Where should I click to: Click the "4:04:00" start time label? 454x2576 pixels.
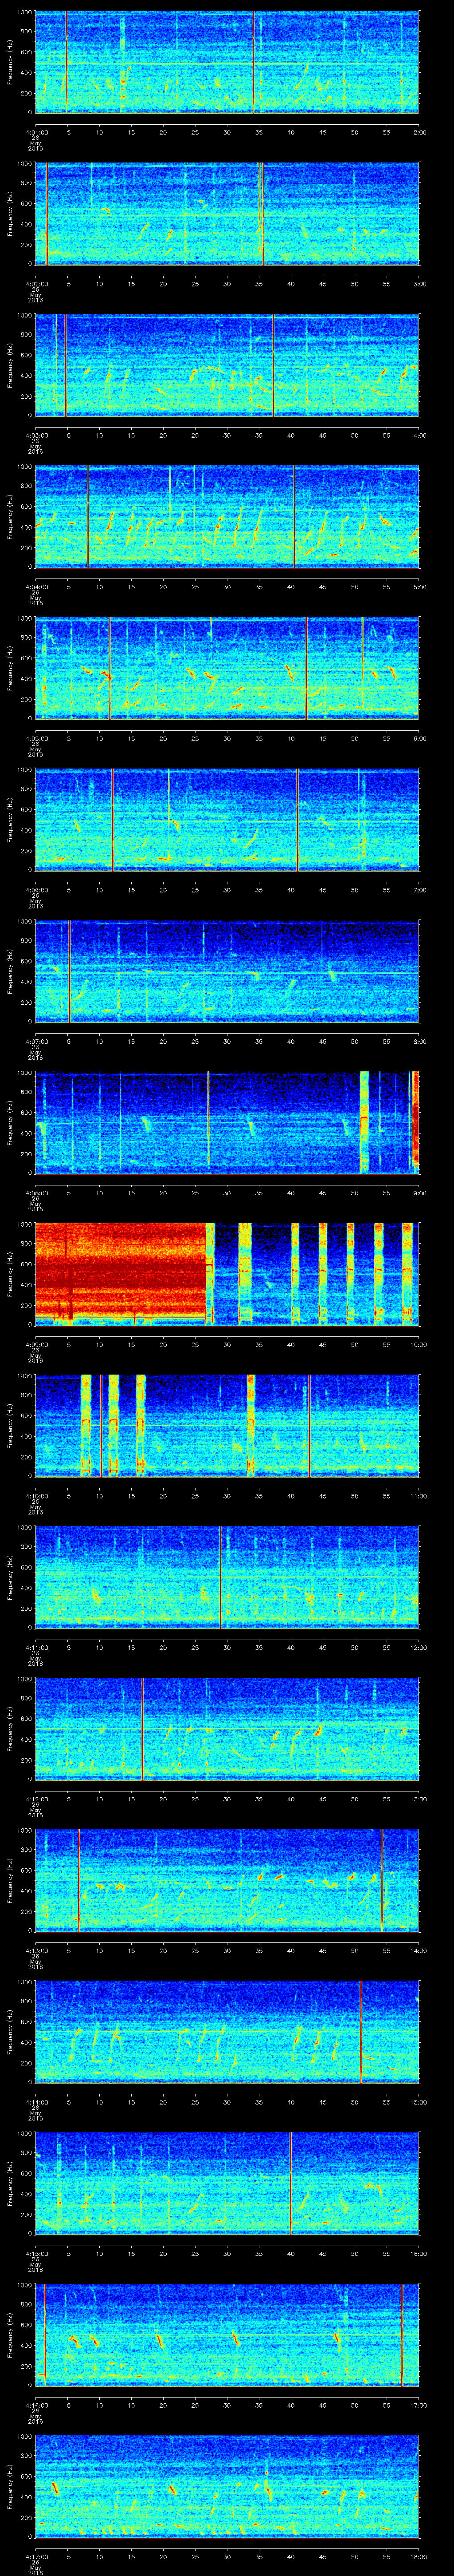click(36, 586)
